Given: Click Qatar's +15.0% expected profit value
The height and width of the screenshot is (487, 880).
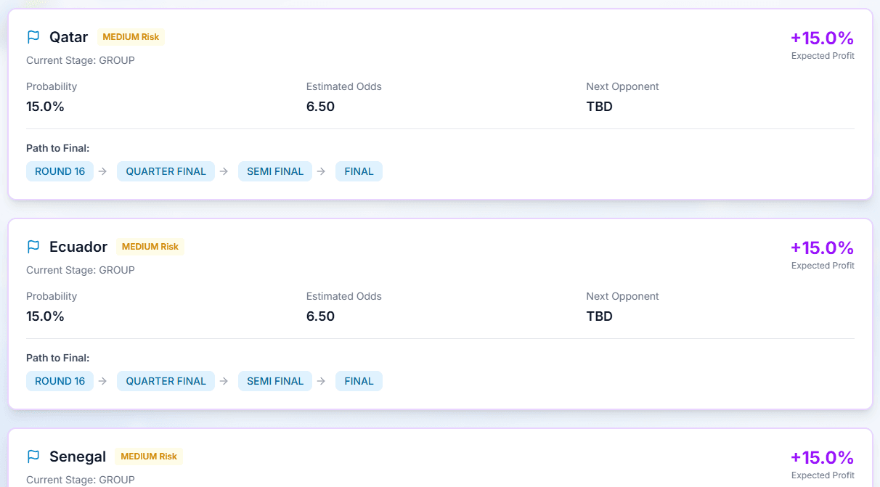Looking at the screenshot, I should (x=822, y=38).
